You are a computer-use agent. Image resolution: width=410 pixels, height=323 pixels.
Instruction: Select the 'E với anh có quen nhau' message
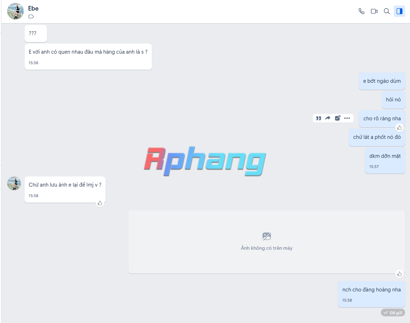click(88, 57)
